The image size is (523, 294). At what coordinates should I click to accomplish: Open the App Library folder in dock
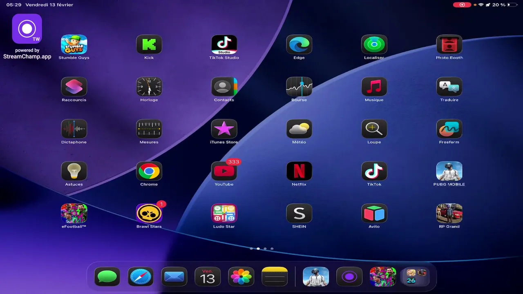pyautogui.click(x=416, y=277)
